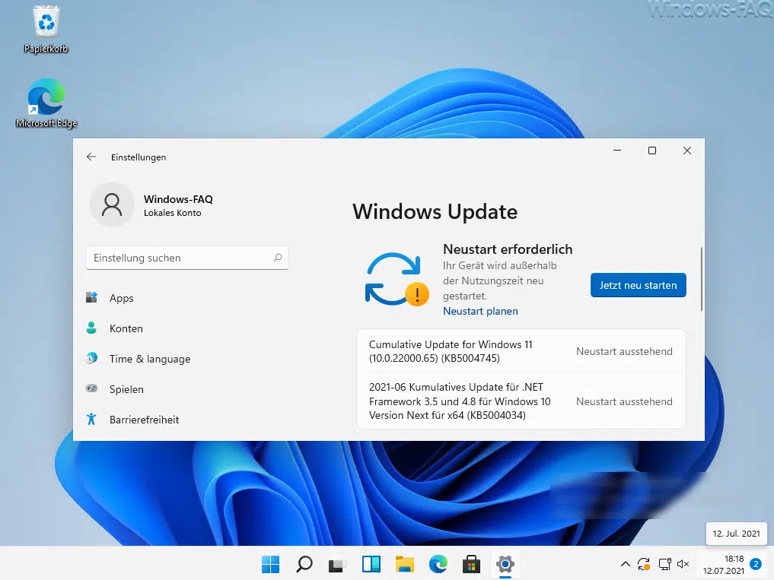The image size is (774, 580).
Task: Select Konten in the Settings sidebar
Action: pyautogui.click(x=126, y=328)
